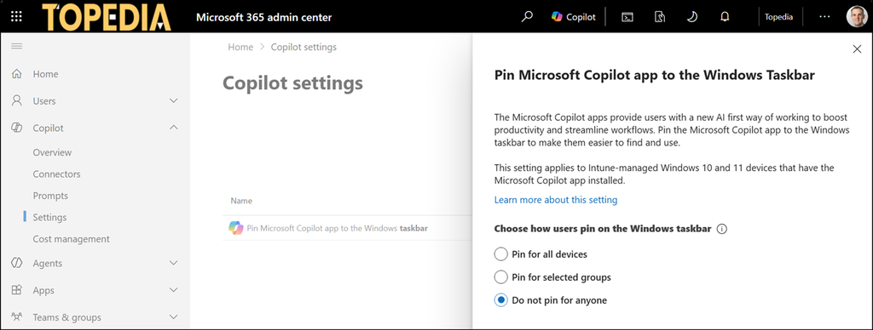Close the Pin Copilot panel

pyautogui.click(x=857, y=48)
